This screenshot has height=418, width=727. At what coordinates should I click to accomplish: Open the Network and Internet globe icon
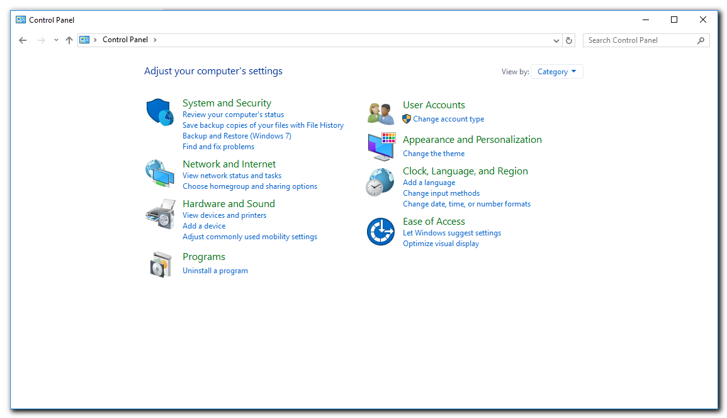click(160, 173)
